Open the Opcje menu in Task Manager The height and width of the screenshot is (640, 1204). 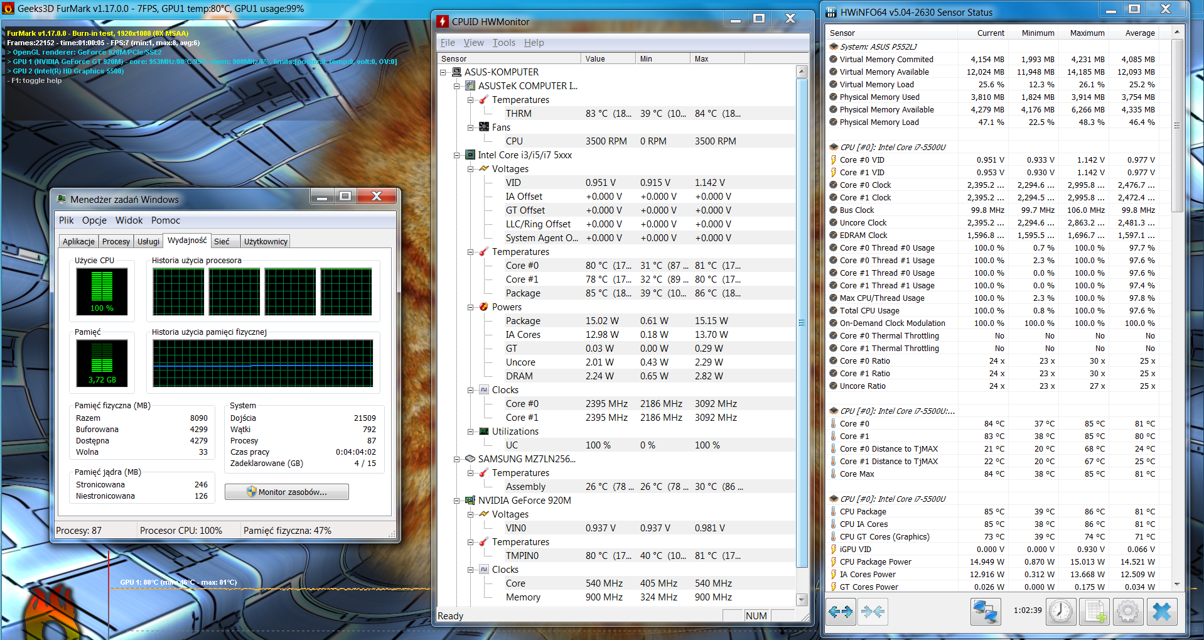click(x=94, y=220)
